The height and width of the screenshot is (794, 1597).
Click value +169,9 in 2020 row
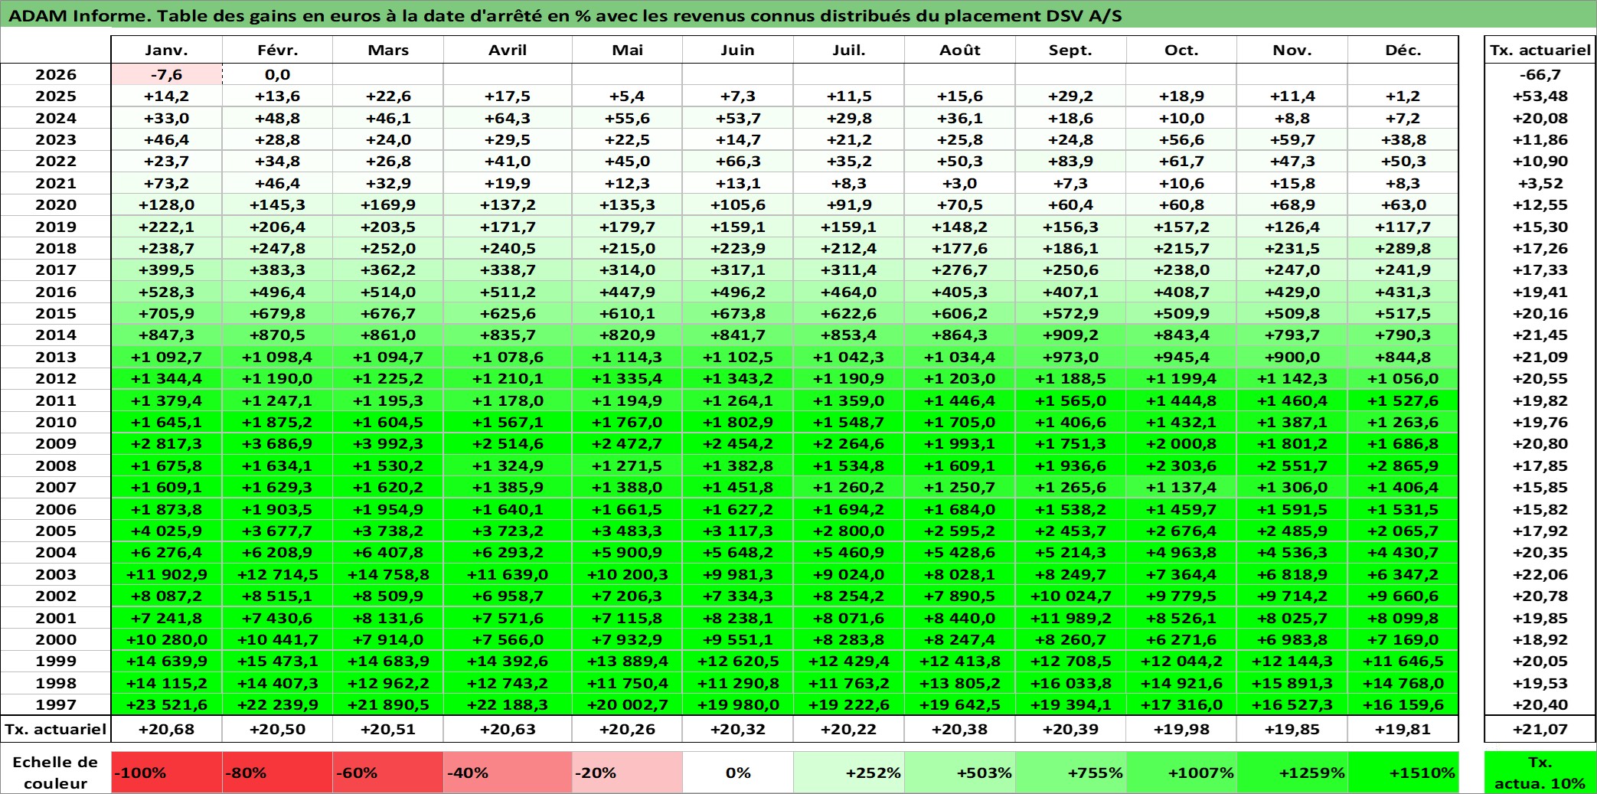(388, 204)
